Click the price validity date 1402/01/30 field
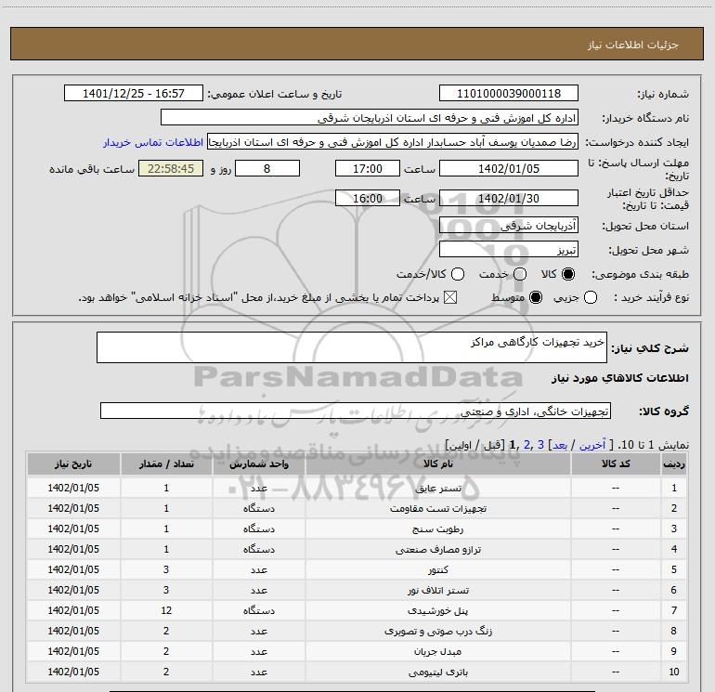The width and height of the screenshot is (715, 692). pyautogui.click(x=509, y=198)
